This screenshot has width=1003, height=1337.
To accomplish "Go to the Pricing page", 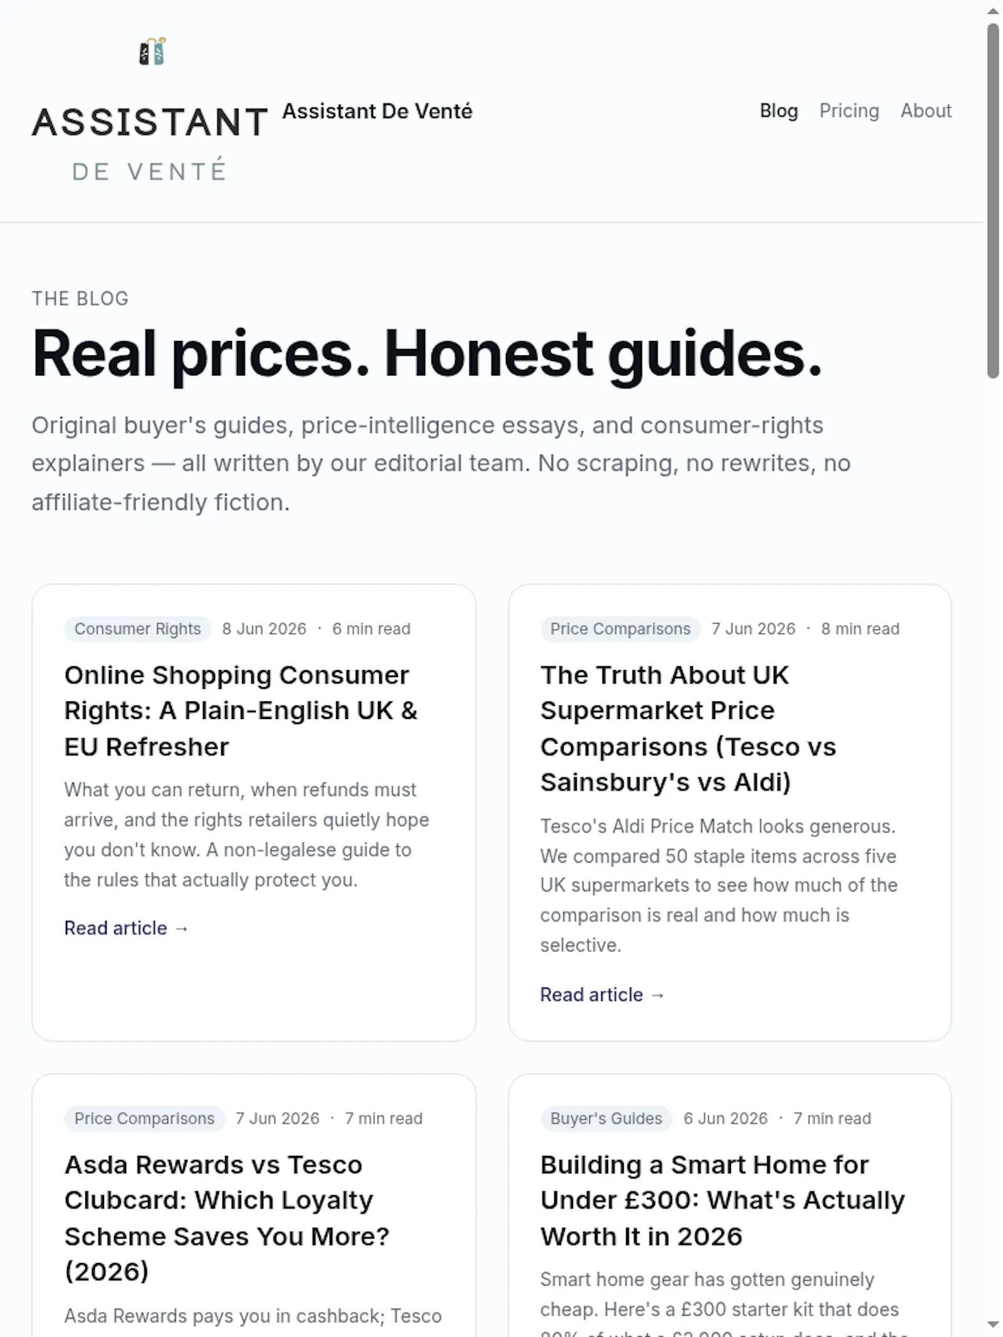I will 849,111.
